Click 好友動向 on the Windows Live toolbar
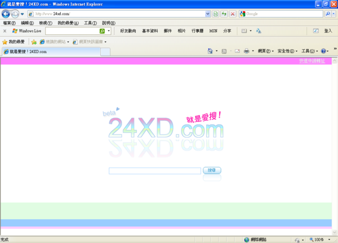This screenshot has height=243, width=338. point(128,31)
